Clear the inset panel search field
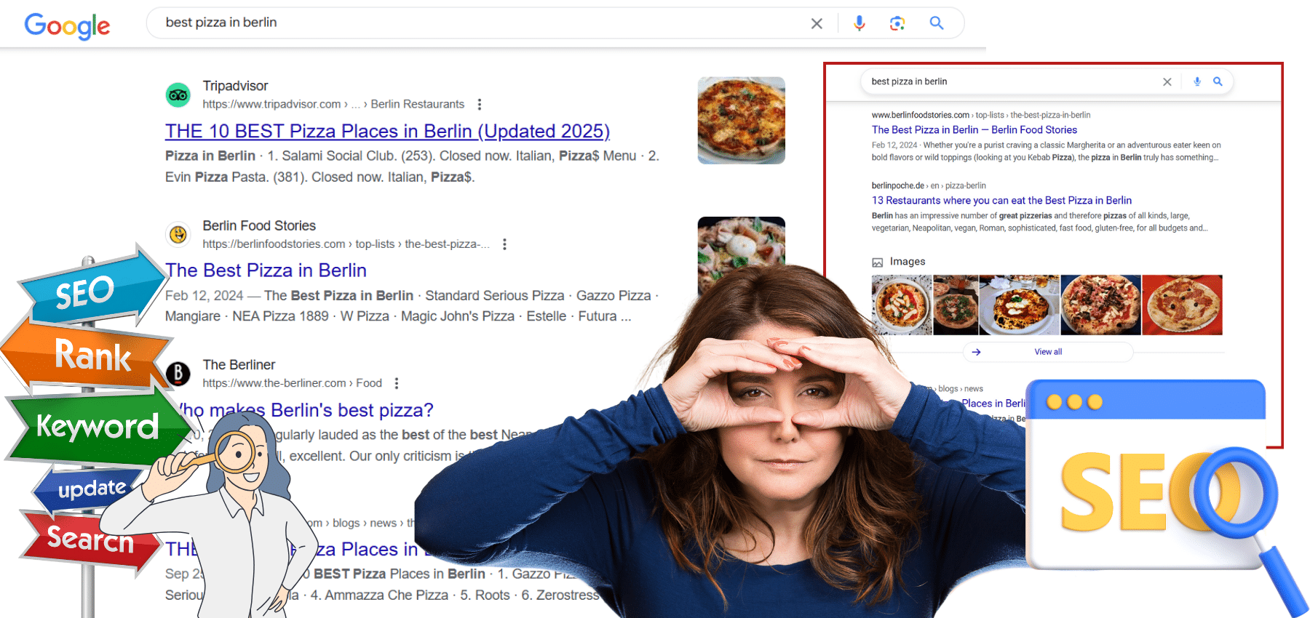The image size is (1310, 618). (1167, 82)
